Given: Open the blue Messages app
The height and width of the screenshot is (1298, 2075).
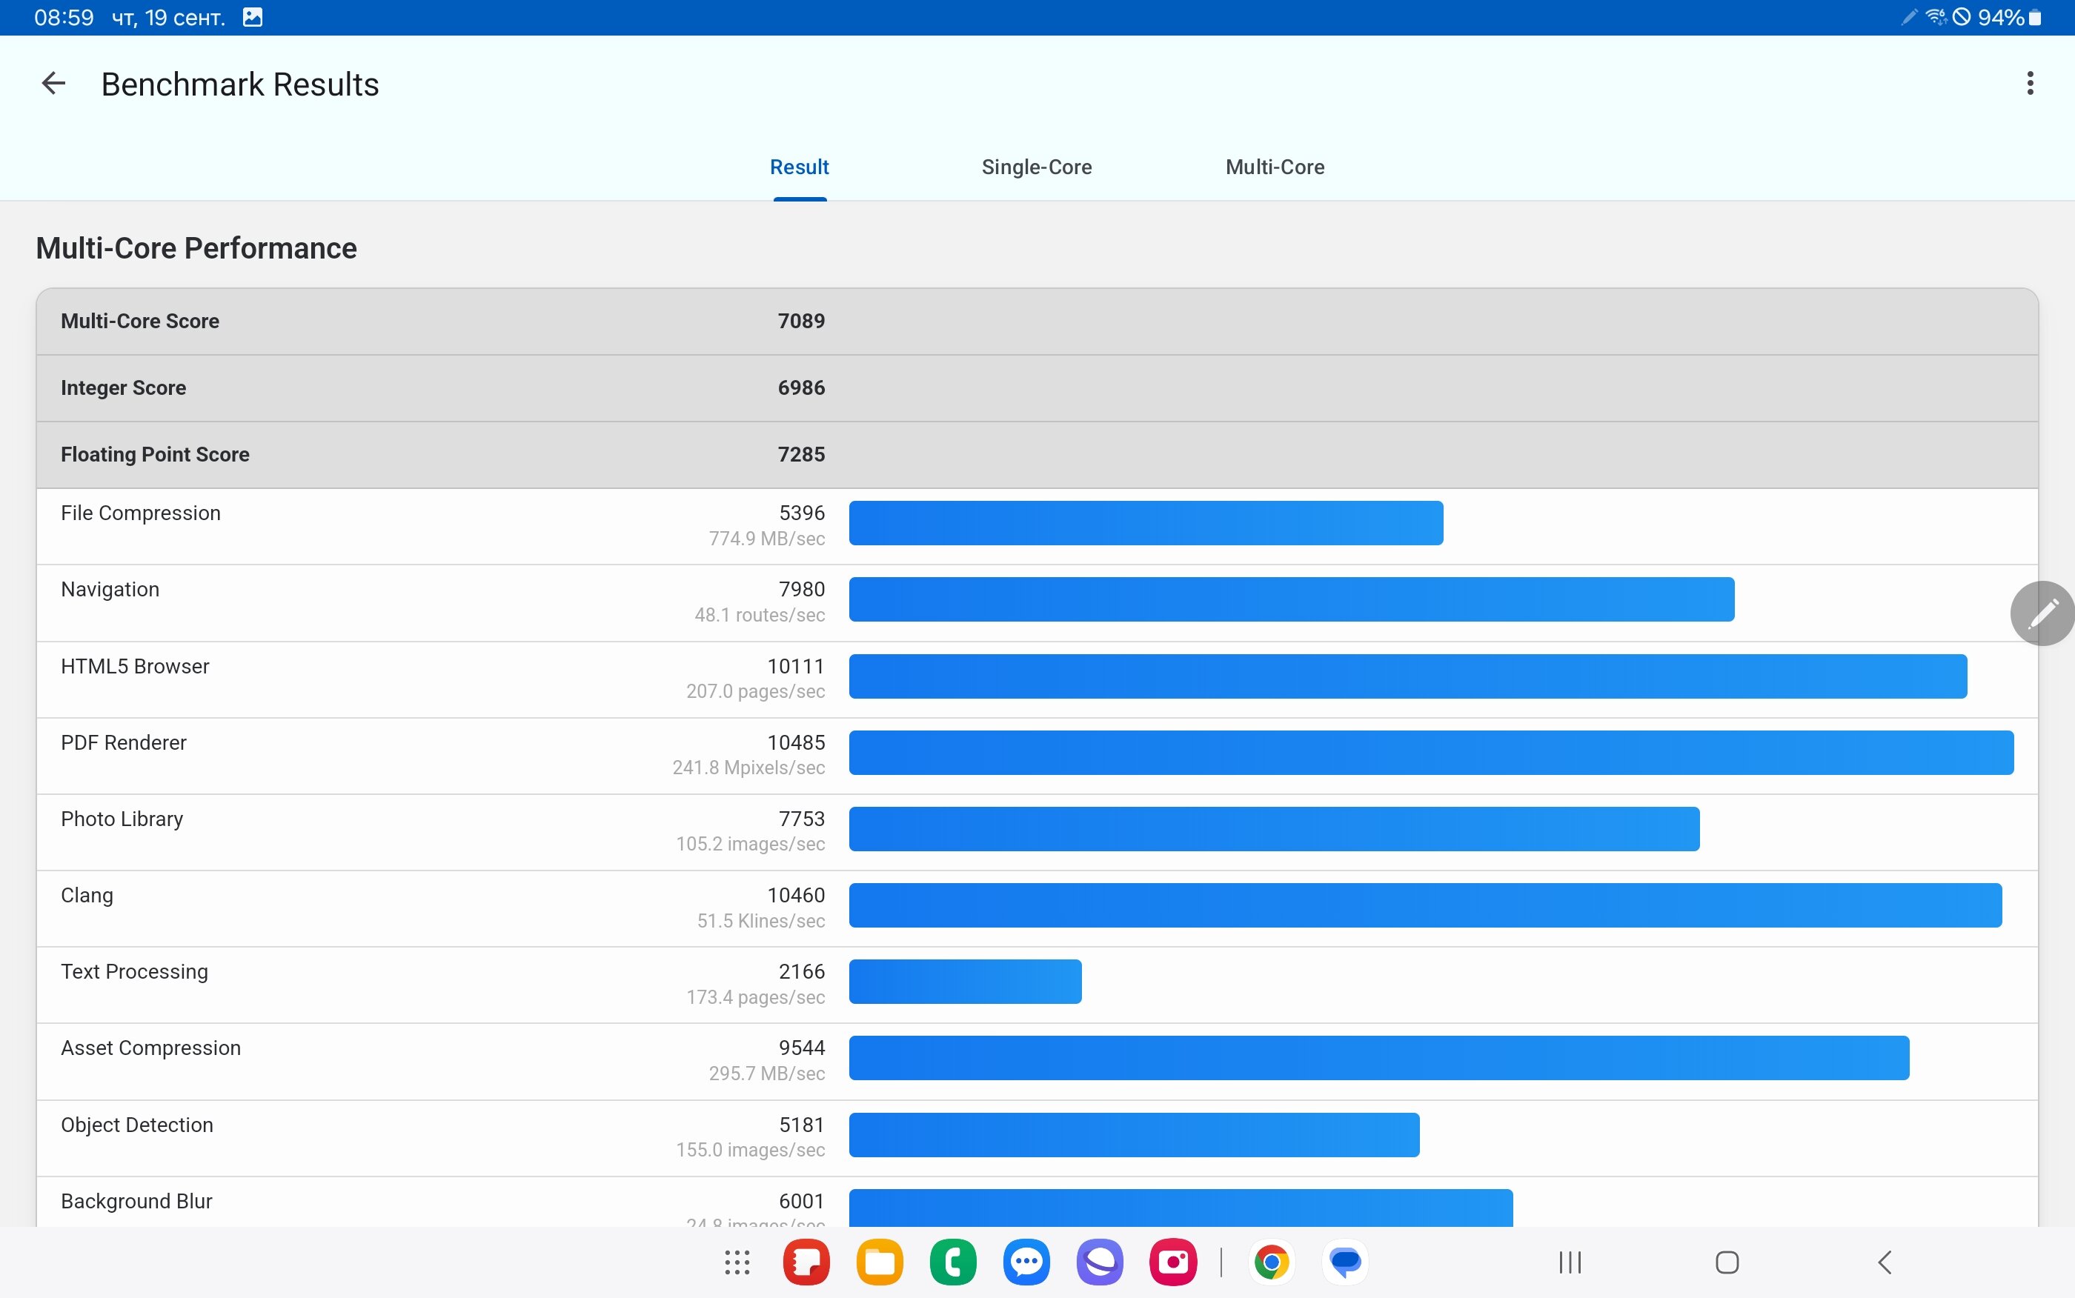Looking at the screenshot, I should 1027,1262.
